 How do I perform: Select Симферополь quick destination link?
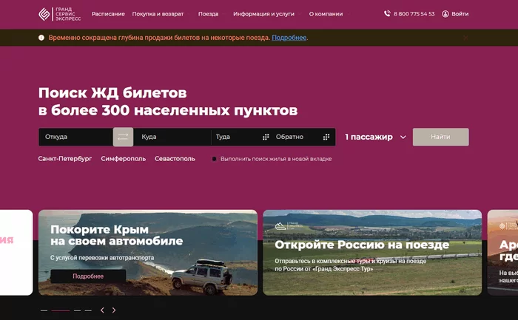tap(123, 158)
